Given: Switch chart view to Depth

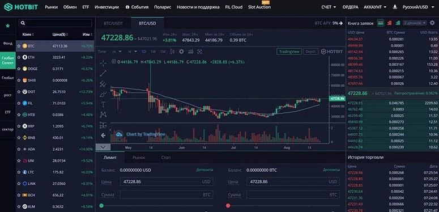Looking at the screenshot, I should click(310, 52).
